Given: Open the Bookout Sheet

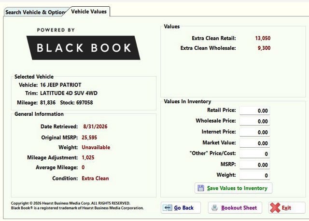Looking at the screenshot, I should click(235, 208).
